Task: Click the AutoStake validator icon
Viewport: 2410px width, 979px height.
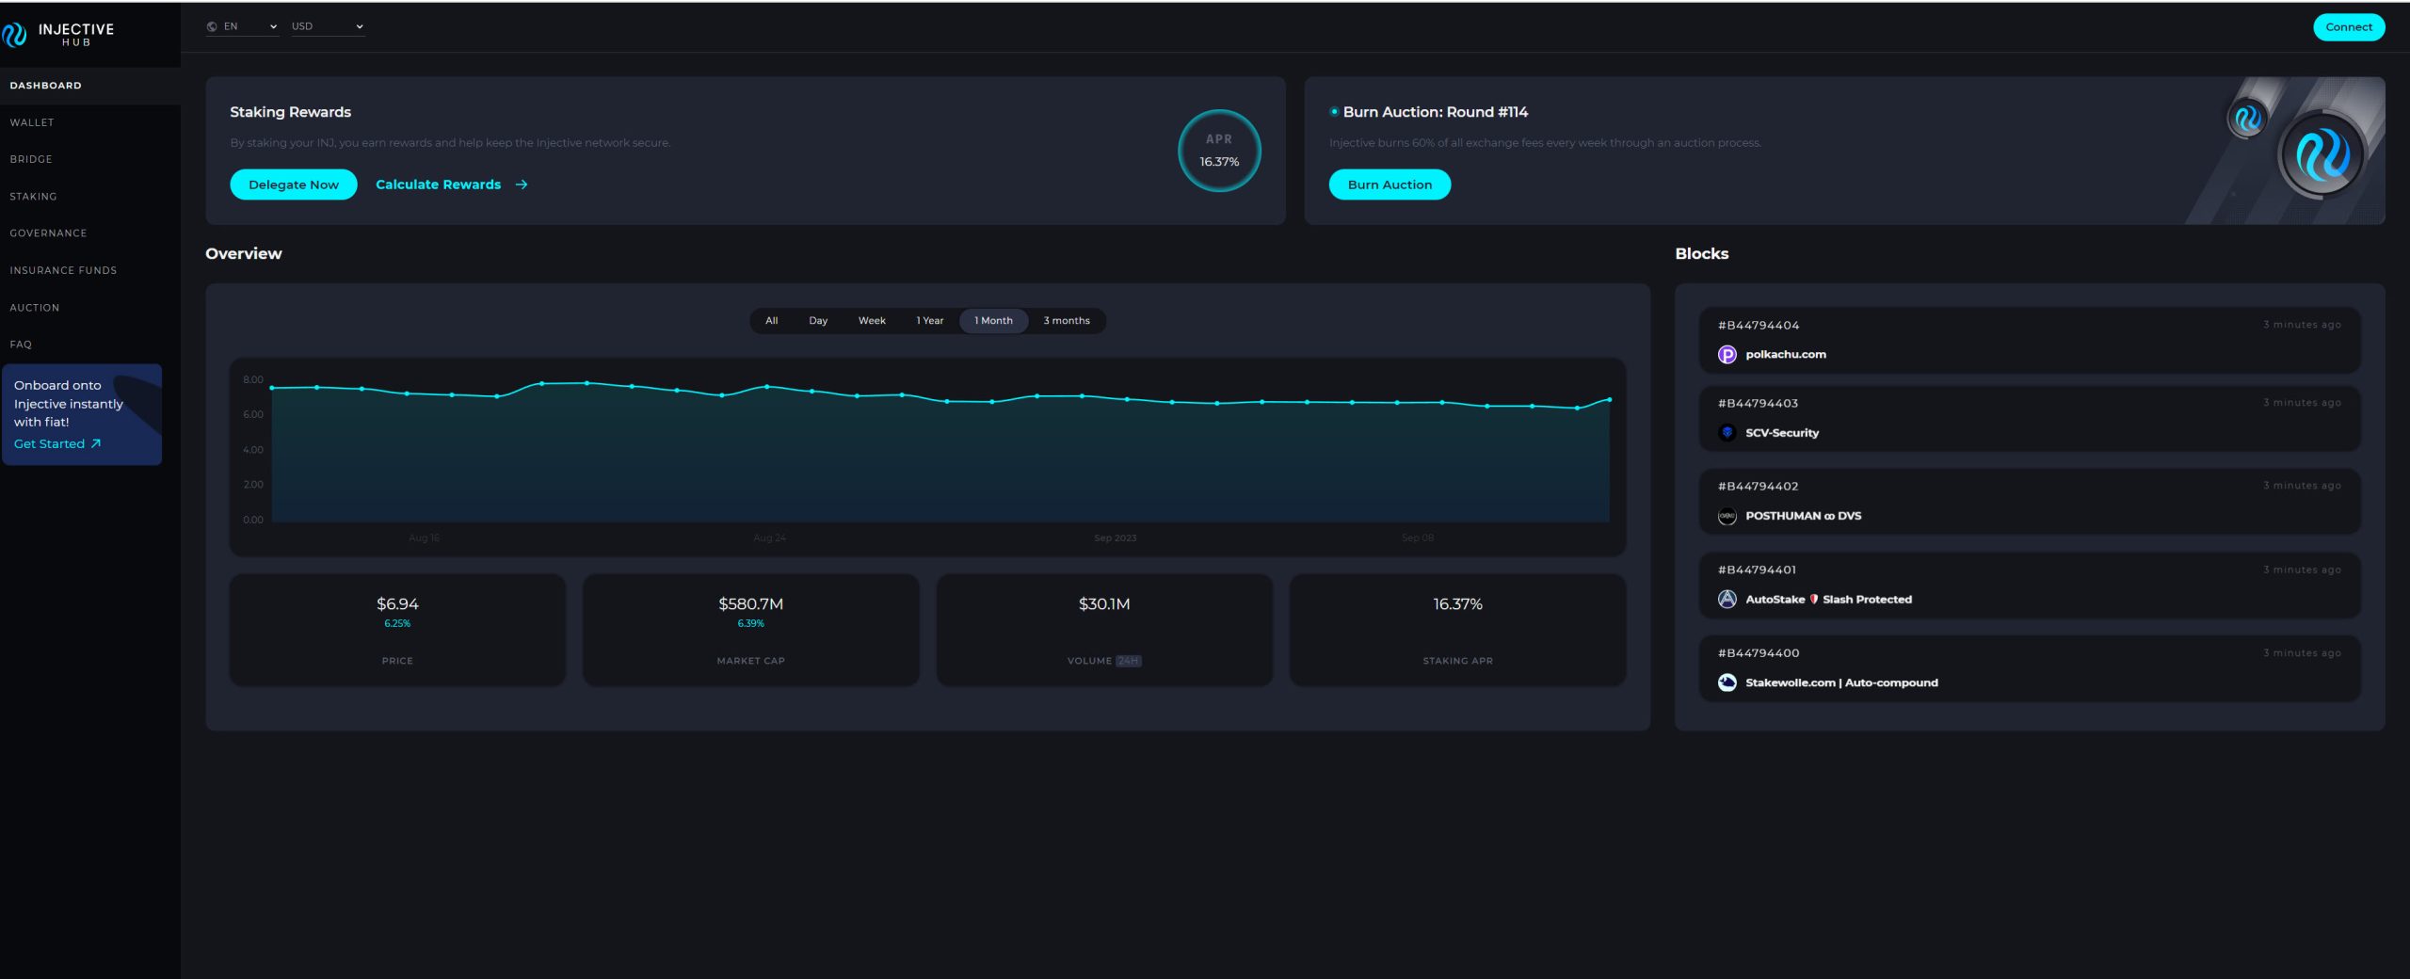Action: (1727, 600)
